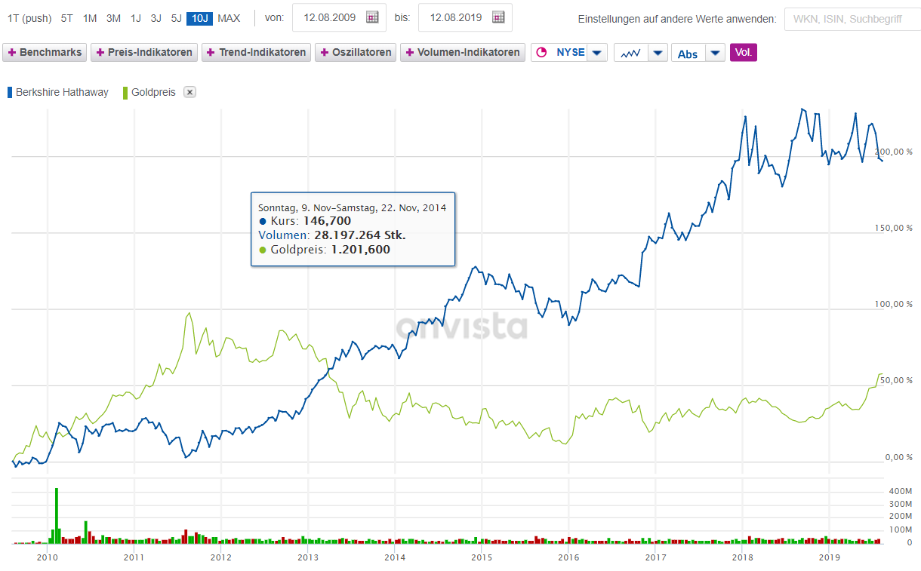The image size is (921, 571).
Task: Click the blue Berkshire Hathaway color marker
Action: point(10,92)
